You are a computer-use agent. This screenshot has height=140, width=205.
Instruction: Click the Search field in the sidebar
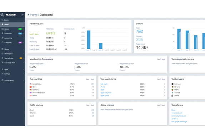click(x=12, y=20)
